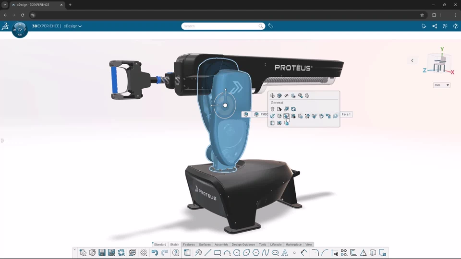
Task: Click the blue axis arrows icon in context menu
Action: click(x=273, y=116)
